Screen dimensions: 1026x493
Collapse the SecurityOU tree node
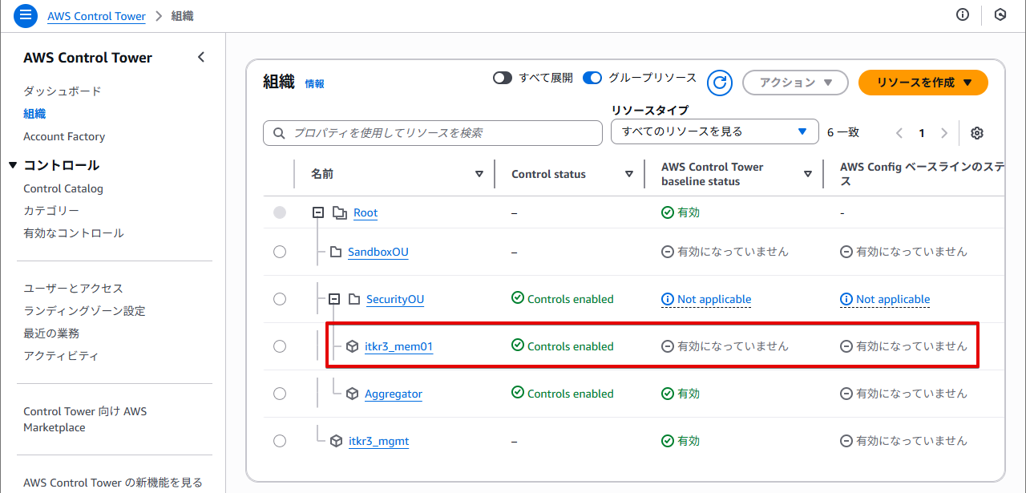click(335, 299)
